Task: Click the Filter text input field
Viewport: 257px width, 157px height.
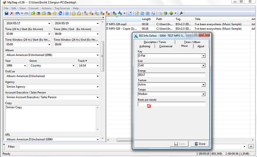Action: 131,147
